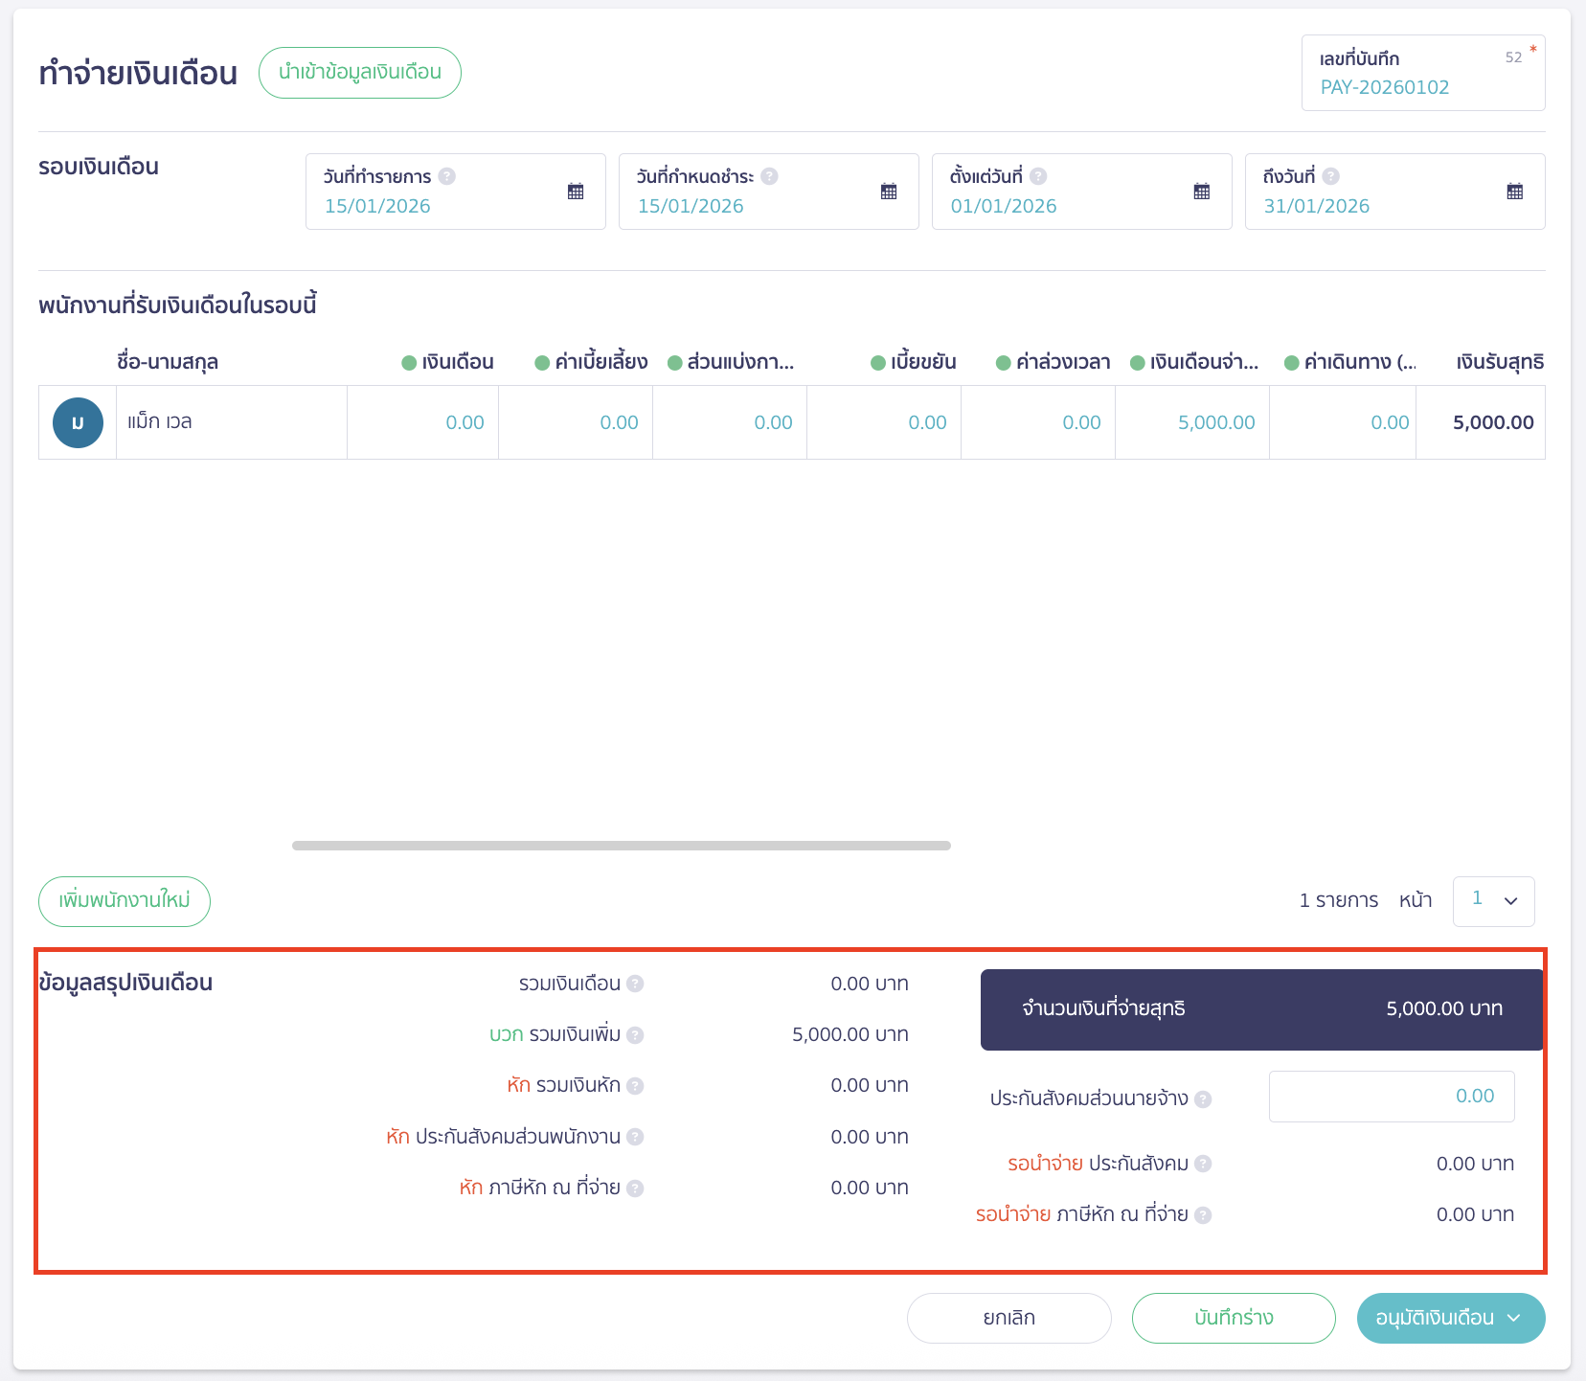Toggle green dot on เงินเดือน column
Image resolution: width=1586 pixels, height=1381 pixels.
click(x=409, y=363)
